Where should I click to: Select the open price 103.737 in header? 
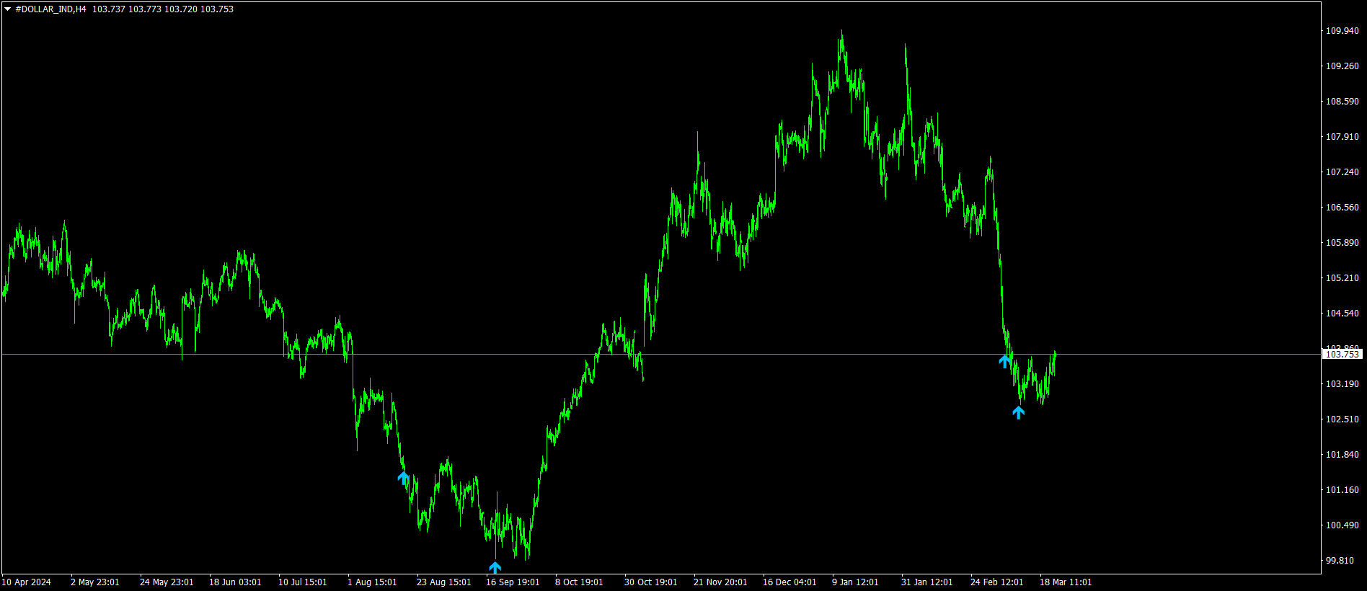[x=109, y=9]
